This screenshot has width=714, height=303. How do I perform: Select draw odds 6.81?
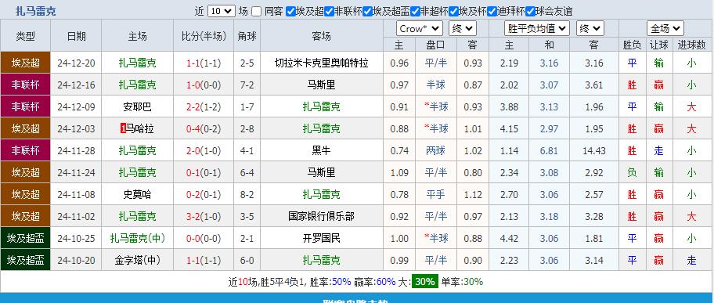pos(549,150)
